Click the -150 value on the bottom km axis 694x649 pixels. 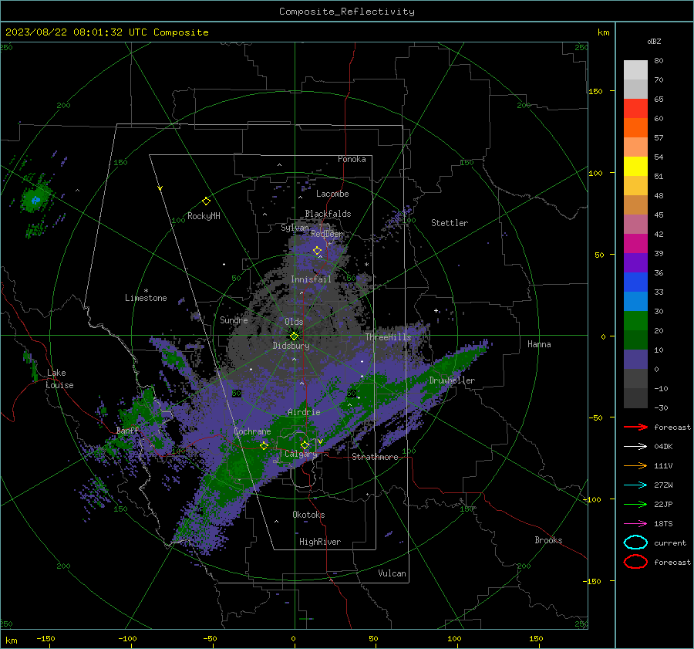(45, 638)
